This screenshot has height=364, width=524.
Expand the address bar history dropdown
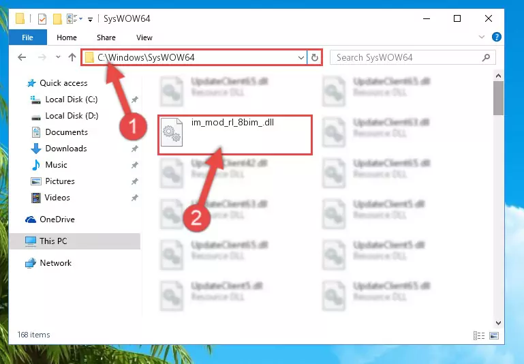click(x=300, y=58)
